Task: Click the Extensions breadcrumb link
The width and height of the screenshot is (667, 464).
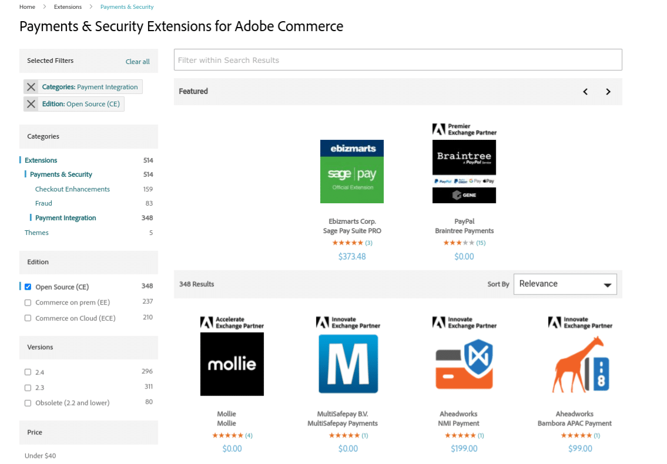Action: pos(68,7)
